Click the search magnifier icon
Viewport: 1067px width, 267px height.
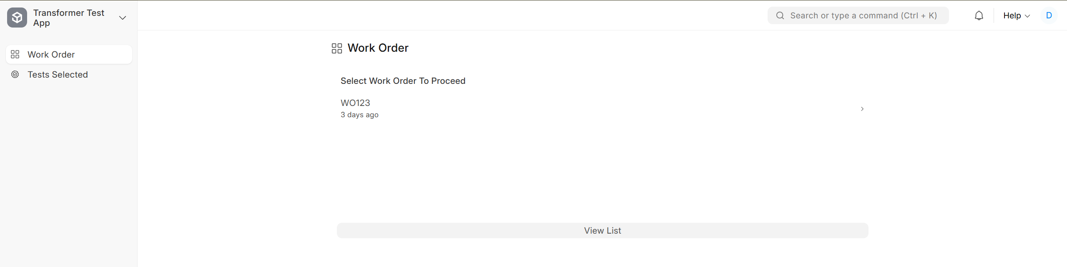click(x=780, y=15)
